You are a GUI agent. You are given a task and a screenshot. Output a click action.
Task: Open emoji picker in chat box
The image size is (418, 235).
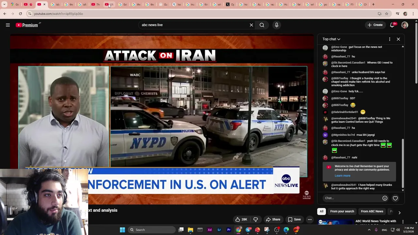coord(385,198)
